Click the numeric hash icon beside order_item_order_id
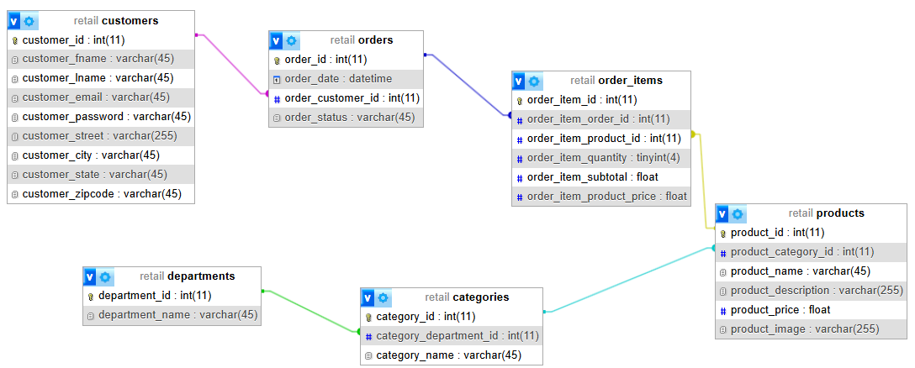This screenshot has width=915, height=368. pos(520,119)
